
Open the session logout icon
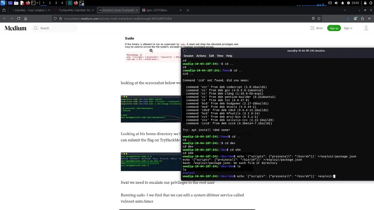point(371,3)
